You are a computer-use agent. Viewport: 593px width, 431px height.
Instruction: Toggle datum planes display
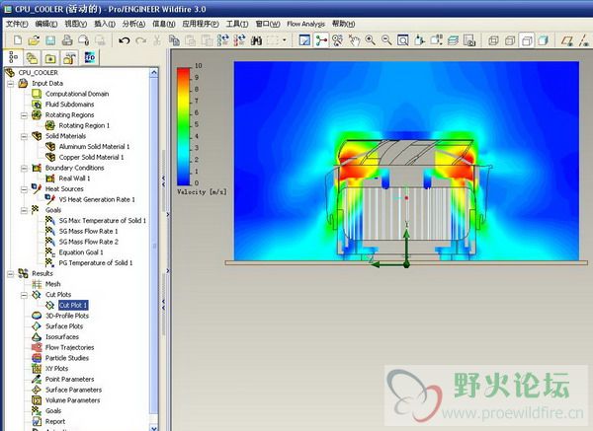click(x=566, y=40)
